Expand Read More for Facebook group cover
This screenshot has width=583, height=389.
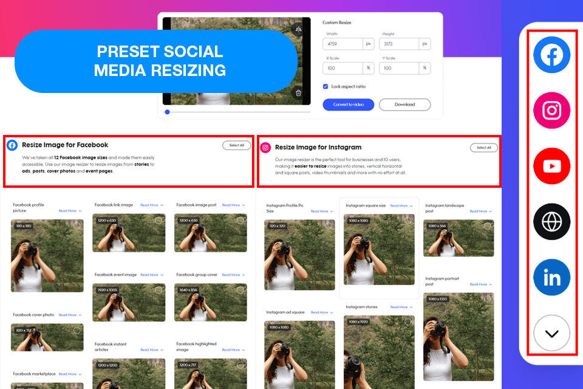click(233, 275)
